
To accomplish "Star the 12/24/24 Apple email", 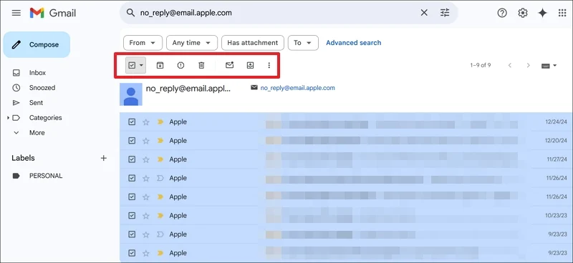I will click(x=146, y=122).
